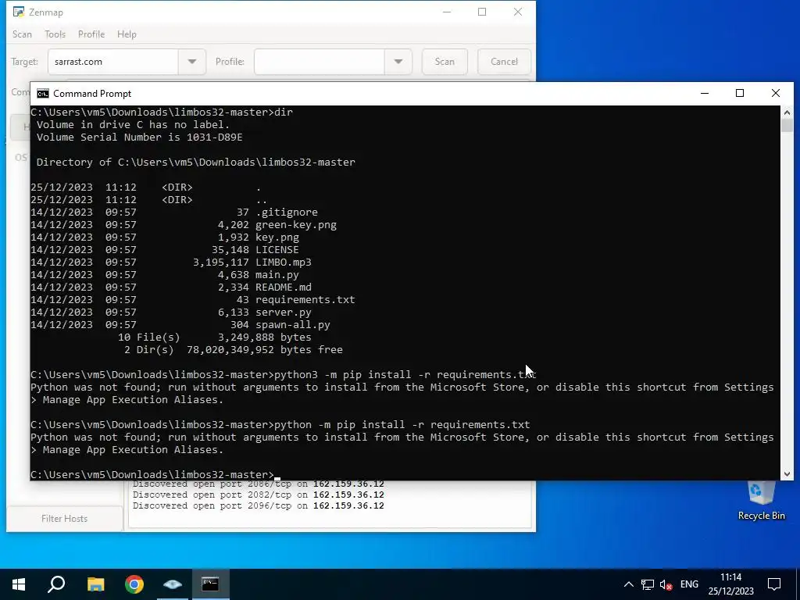800x600 pixels.
Task: Open the taskbar Search icon
Action: [x=56, y=584]
